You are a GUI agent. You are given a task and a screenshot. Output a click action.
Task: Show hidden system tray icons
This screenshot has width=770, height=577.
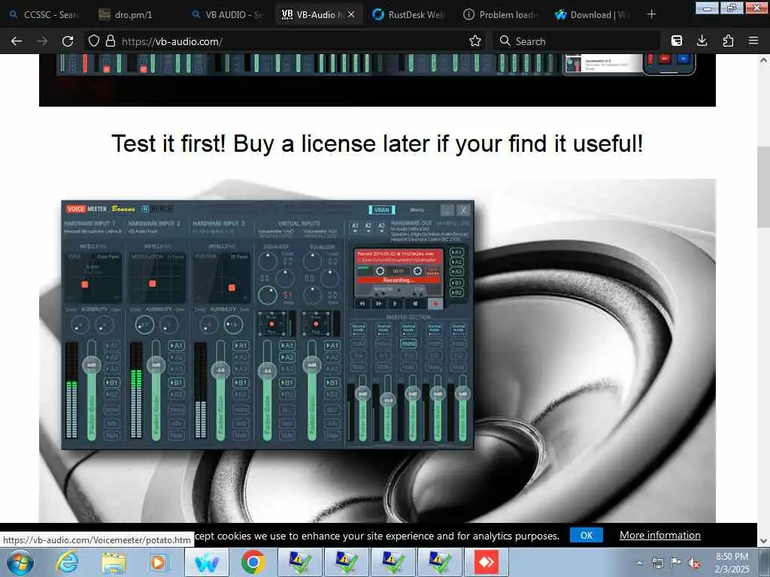click(x=639, y=563)
